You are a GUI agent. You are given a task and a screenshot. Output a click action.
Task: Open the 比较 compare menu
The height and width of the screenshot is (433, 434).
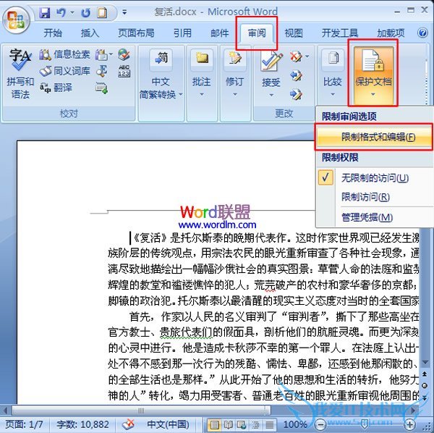333,74
